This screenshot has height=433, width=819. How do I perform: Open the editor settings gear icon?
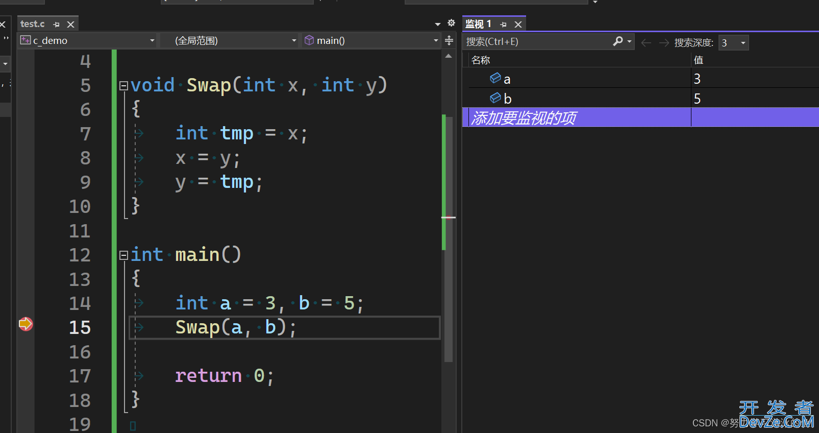point(451,23)
